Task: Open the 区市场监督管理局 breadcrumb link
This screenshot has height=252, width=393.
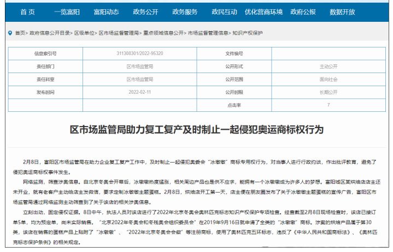Action: click(118, 33)
